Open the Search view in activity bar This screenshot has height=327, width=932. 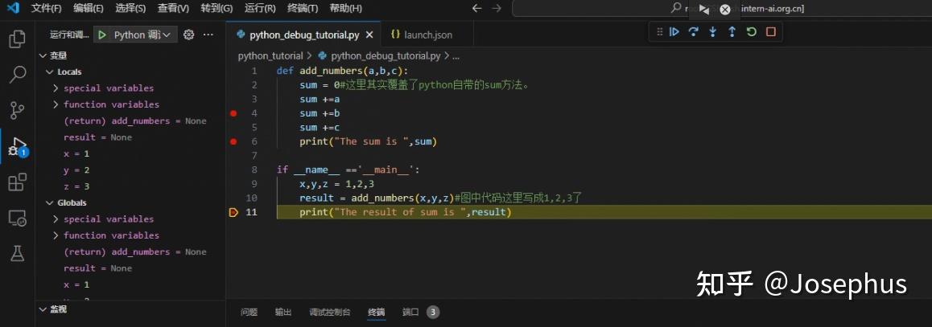click(17, 75)
